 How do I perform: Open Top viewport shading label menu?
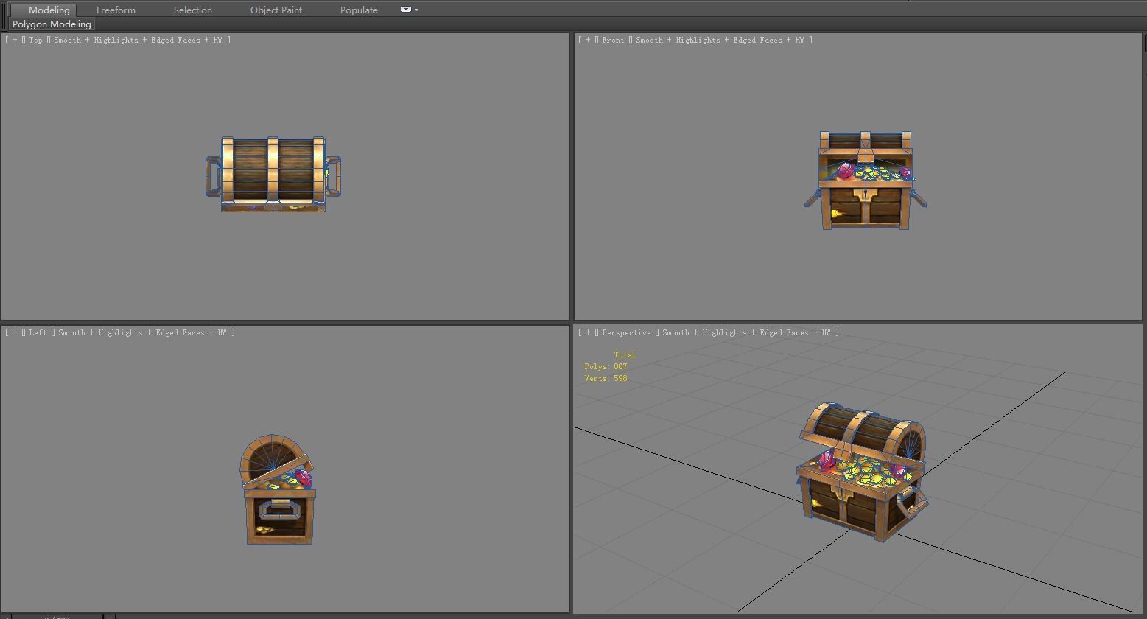pos(138,40)
